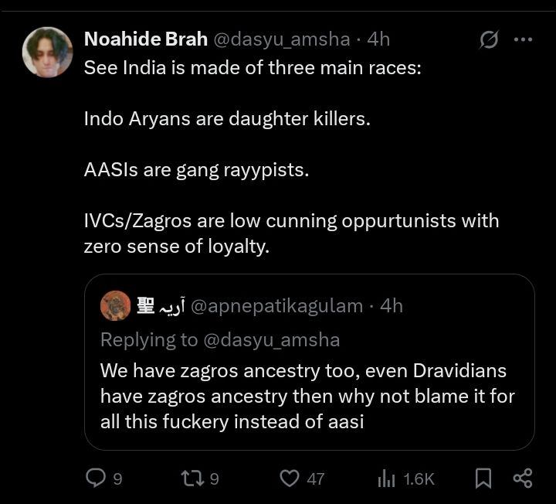Image resolution: width=556 pixels, height=504 pixels.
Task: Click the quoted user's display name
Action: point(158,306)
